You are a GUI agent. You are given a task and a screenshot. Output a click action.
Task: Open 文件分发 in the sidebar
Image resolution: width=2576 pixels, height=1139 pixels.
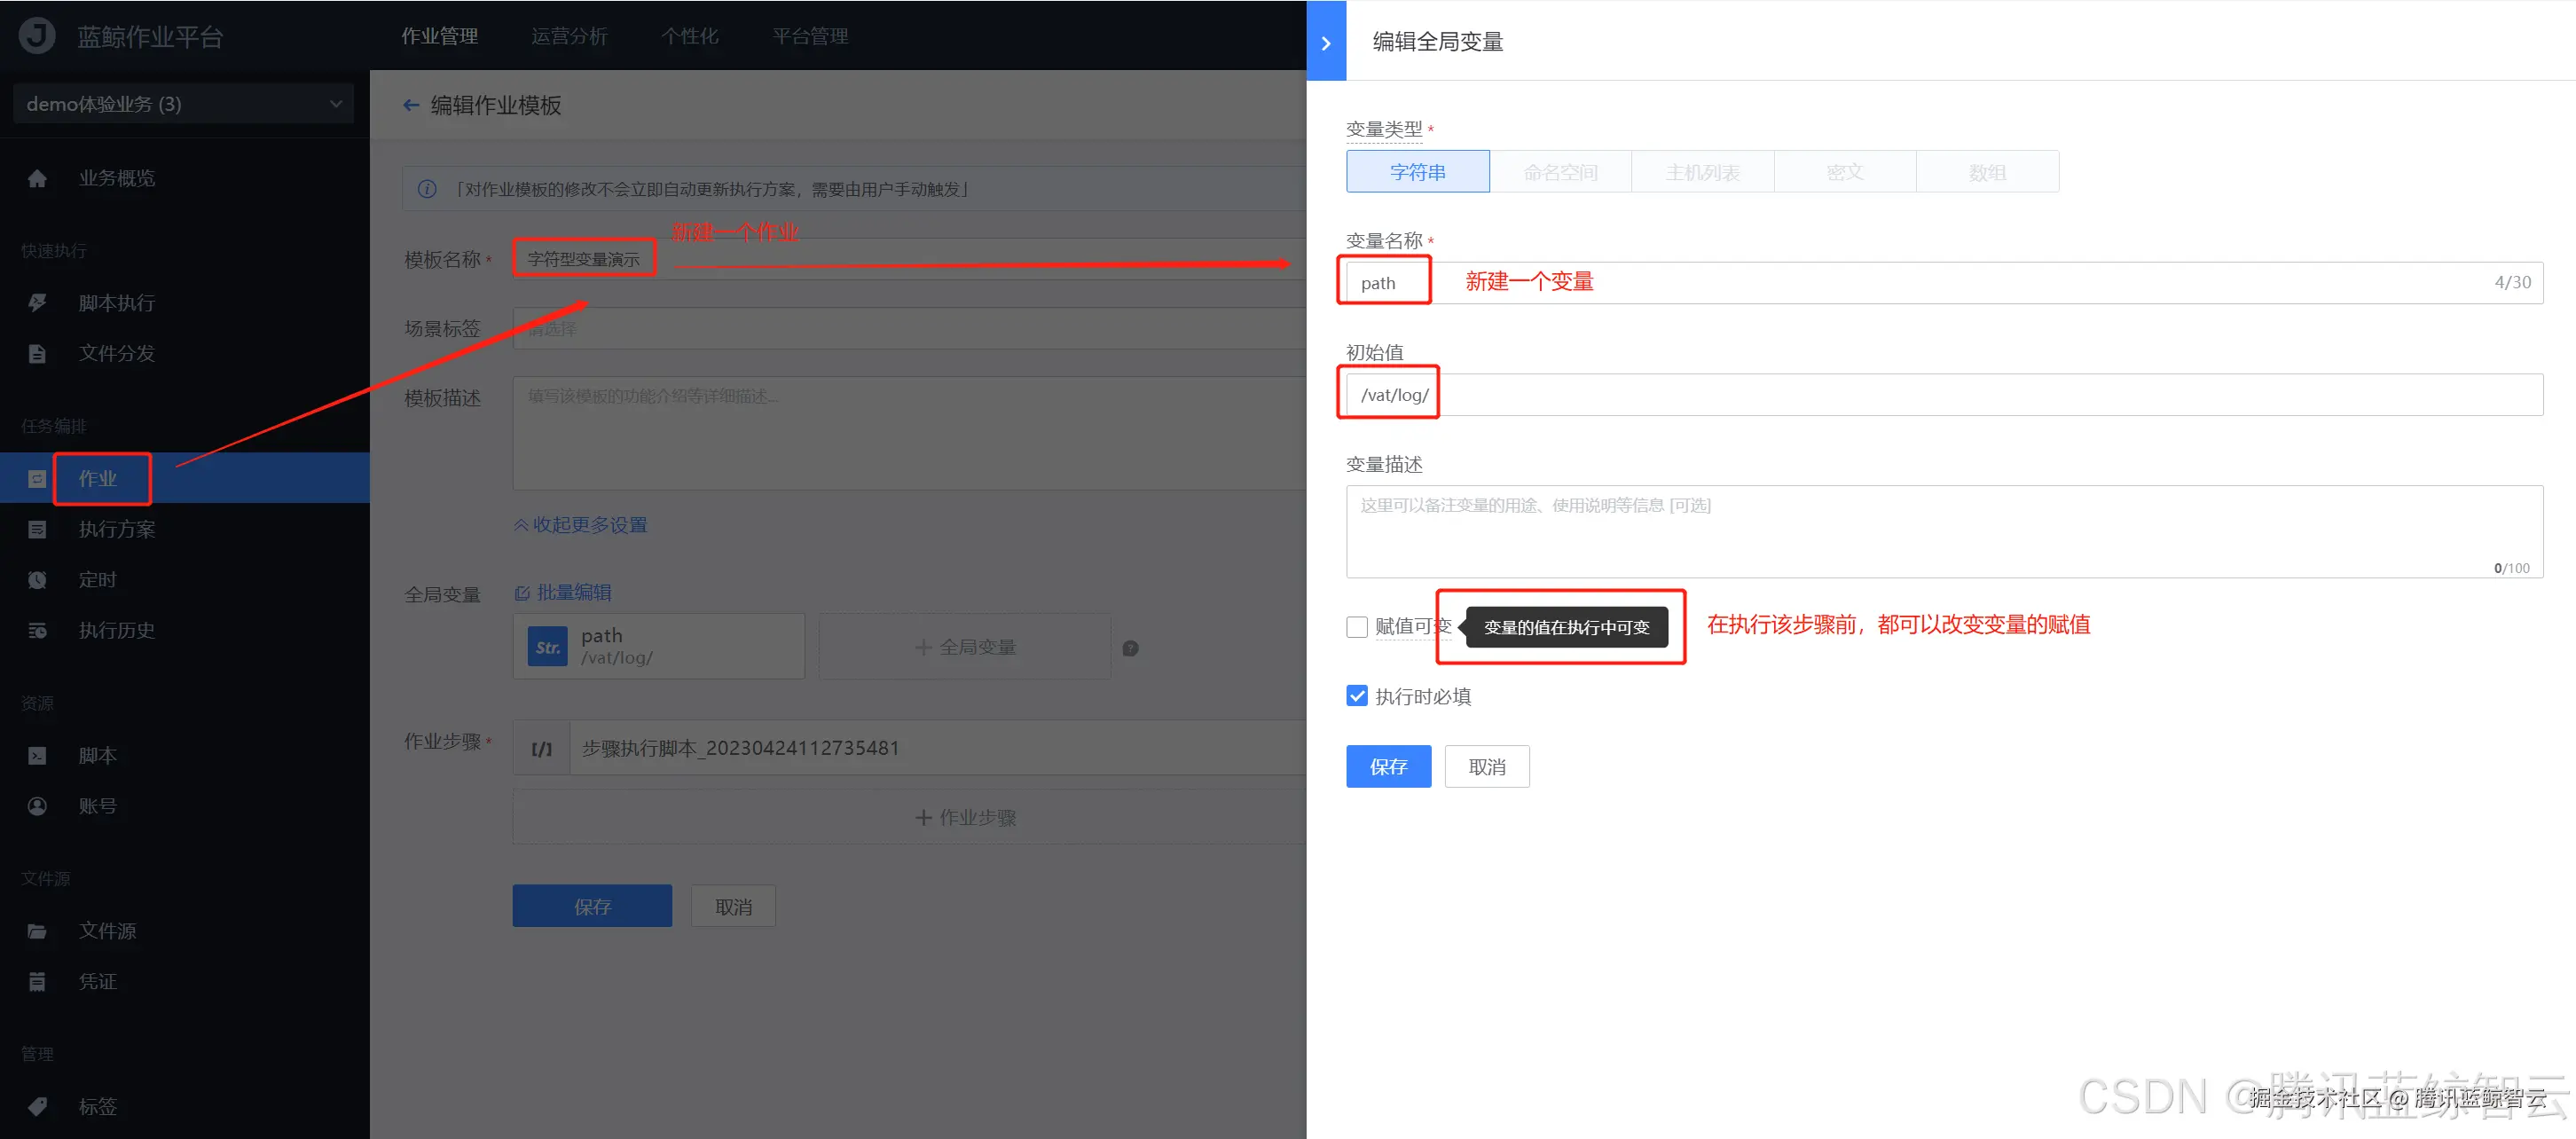pos(117,353)
